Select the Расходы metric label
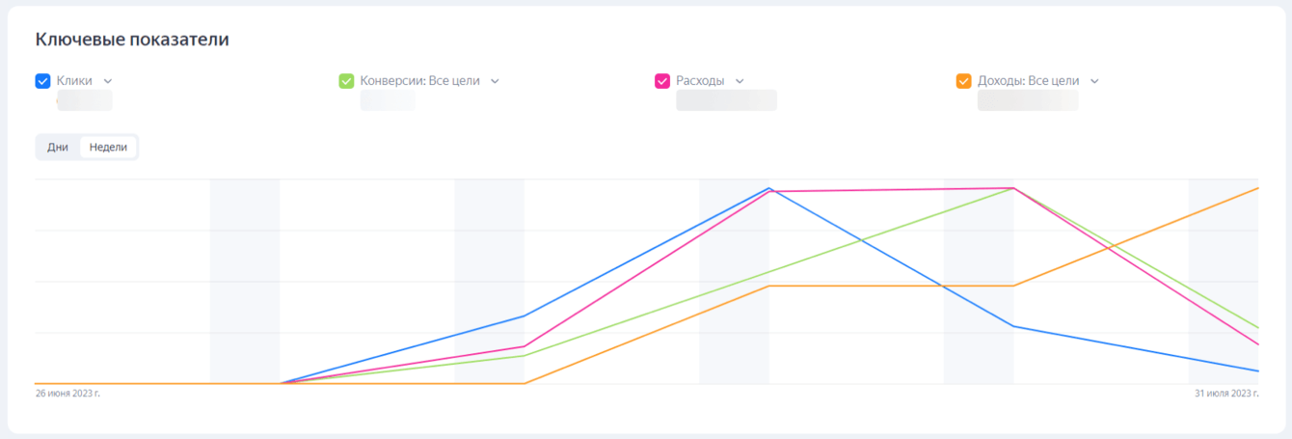This screenshot has height=439, width=1292. [x=700, y=81]
